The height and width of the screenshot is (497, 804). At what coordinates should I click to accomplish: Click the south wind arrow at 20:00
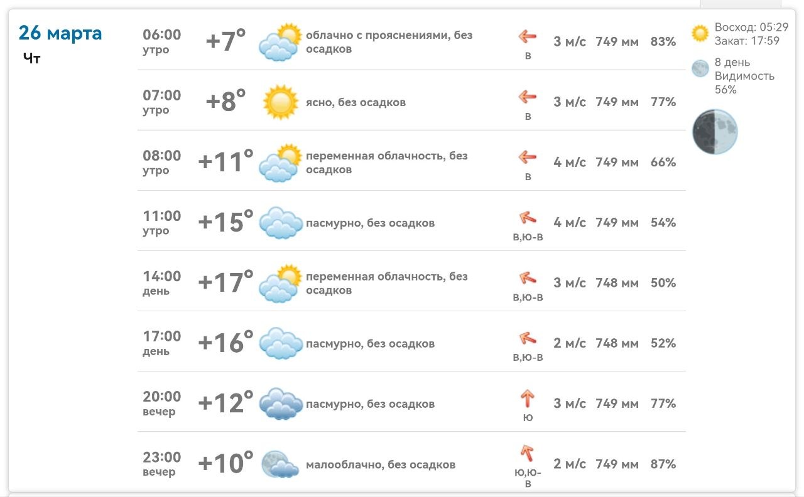pos(527,398)
